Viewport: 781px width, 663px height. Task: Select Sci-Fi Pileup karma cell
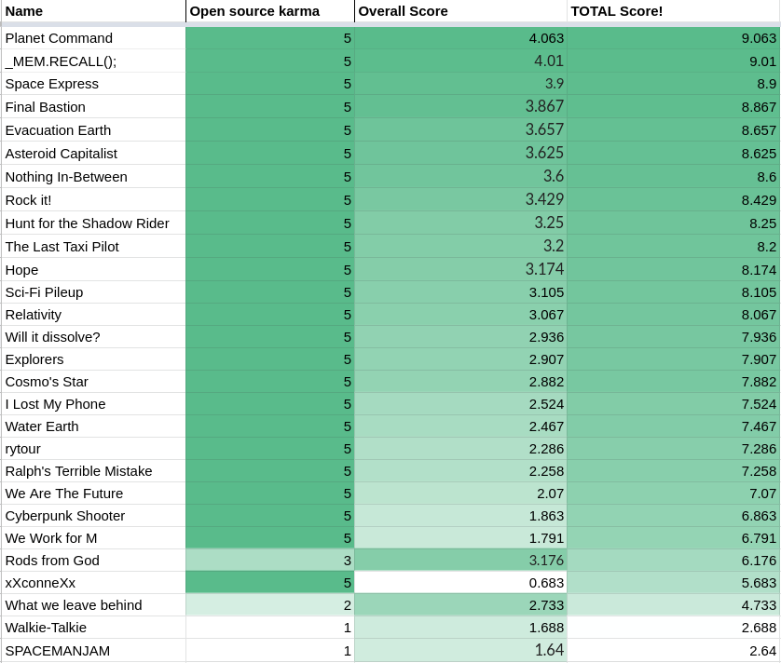[270, 292]
